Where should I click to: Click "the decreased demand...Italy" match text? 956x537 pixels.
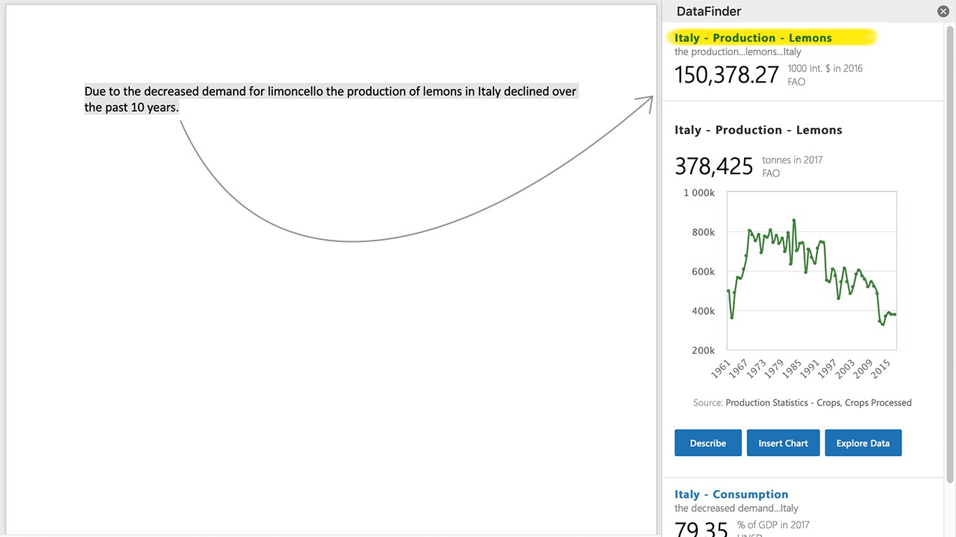(x=736, y=508)
